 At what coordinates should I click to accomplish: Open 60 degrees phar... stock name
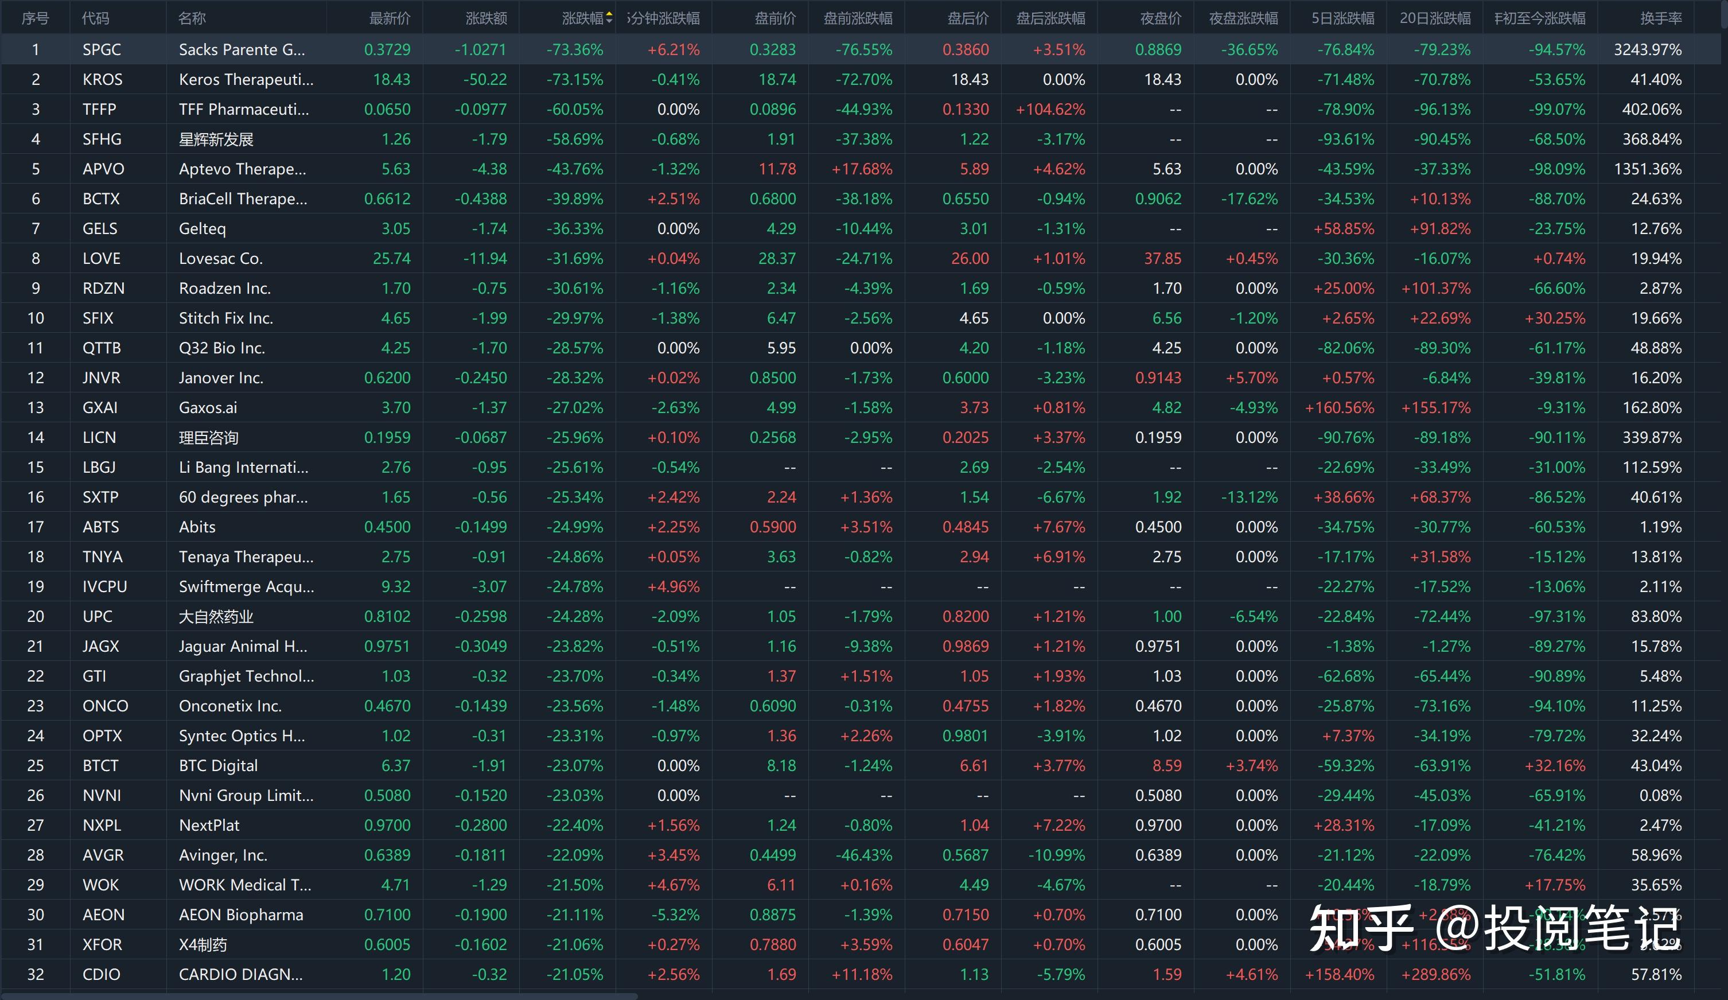tap(243, 497)
